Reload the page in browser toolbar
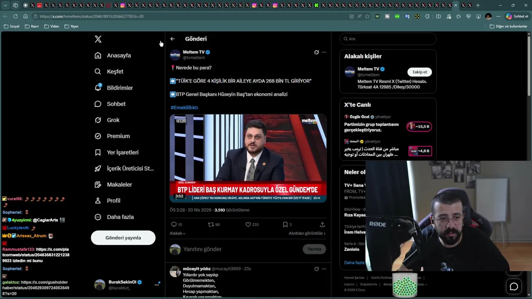 pyautogui.click(x=15, y=16)
